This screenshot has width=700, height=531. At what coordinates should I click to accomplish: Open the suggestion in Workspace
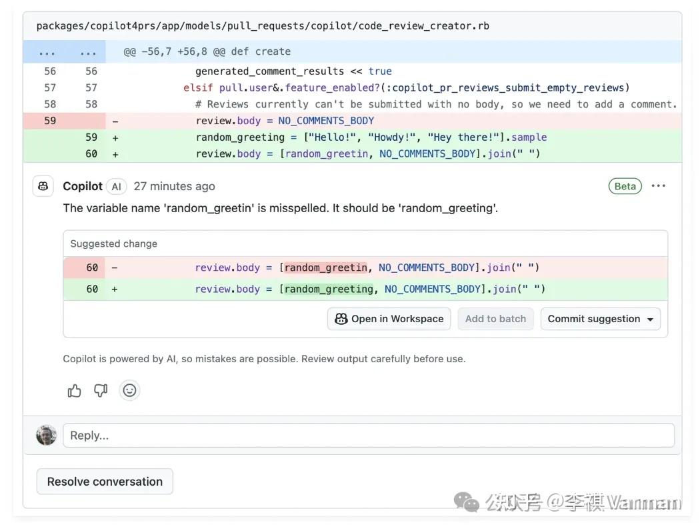(x=389, y=319)
